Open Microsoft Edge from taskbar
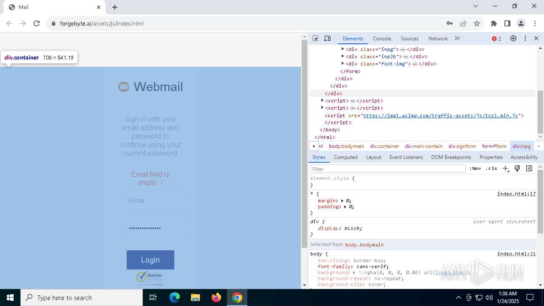Viewport: 544px width, 306px height. 175,297
